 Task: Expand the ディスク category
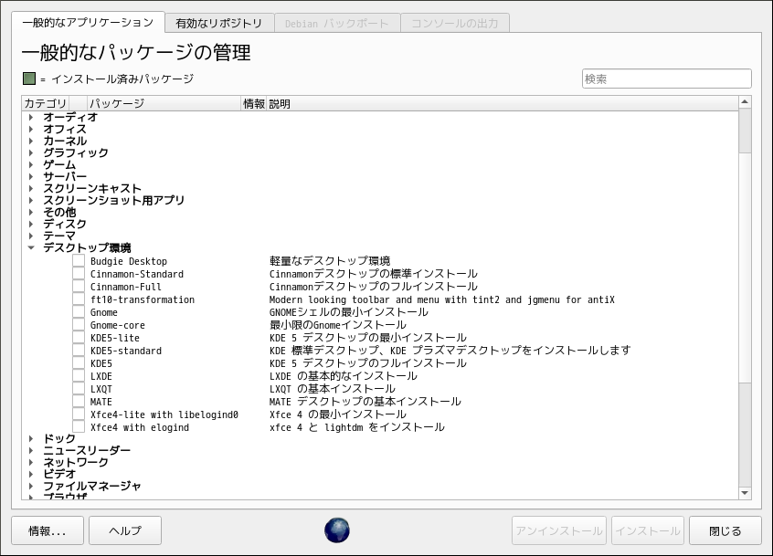click(31, 224)
